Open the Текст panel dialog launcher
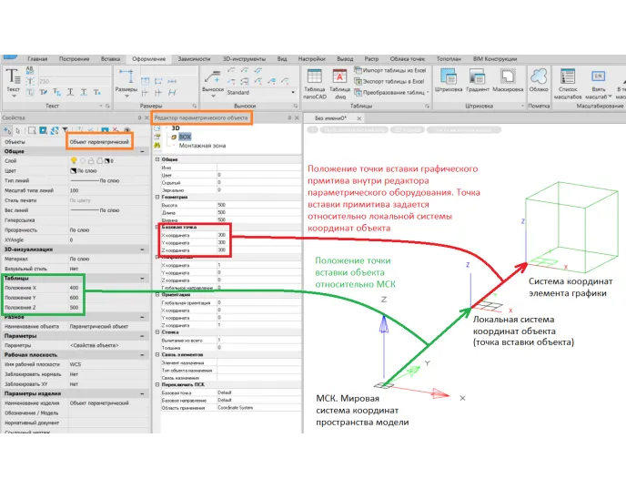This screenshot has width=626, height=489. 107,106
